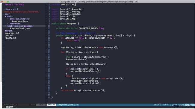Viewport: 195px width, 109px height.
Task: Click 'map.put(key, stringList);' line
Action: pos(85,83)
